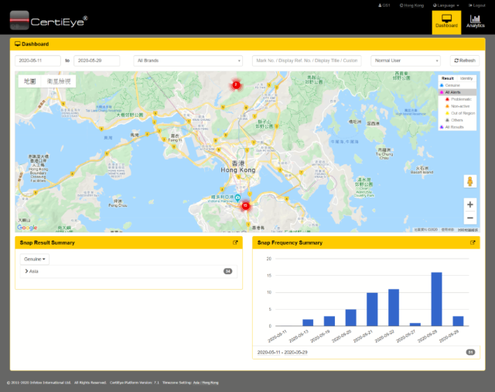Click the Refresh button
Viewport: 495px width, 392px height.
[x=465, y=60]
